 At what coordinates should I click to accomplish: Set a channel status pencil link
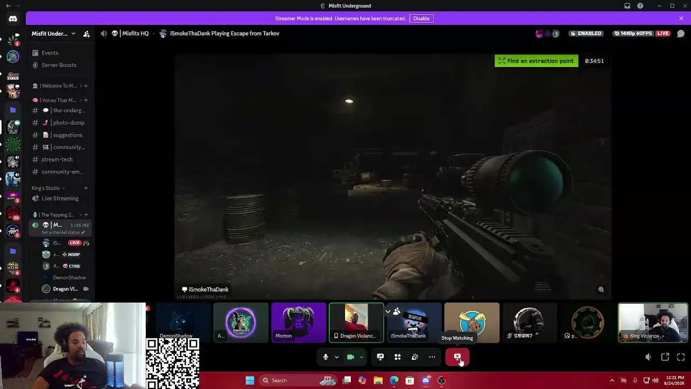63,233
